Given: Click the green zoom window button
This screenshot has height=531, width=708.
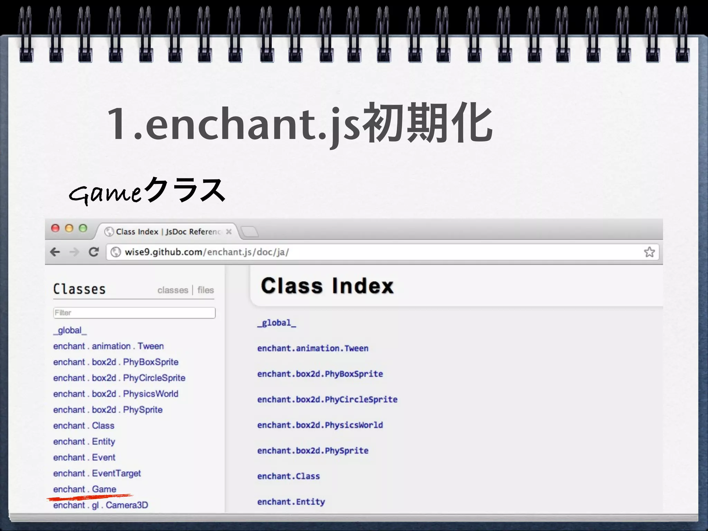Looking at the screenshot, I should pyautogui.click(x=83, y=228).
